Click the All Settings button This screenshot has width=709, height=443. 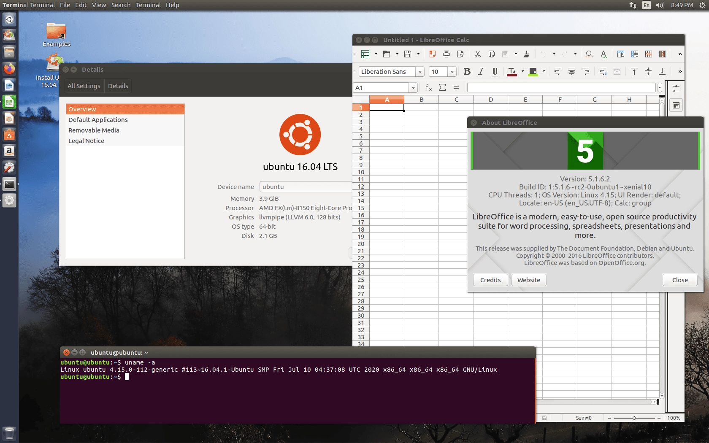(84, 86)
